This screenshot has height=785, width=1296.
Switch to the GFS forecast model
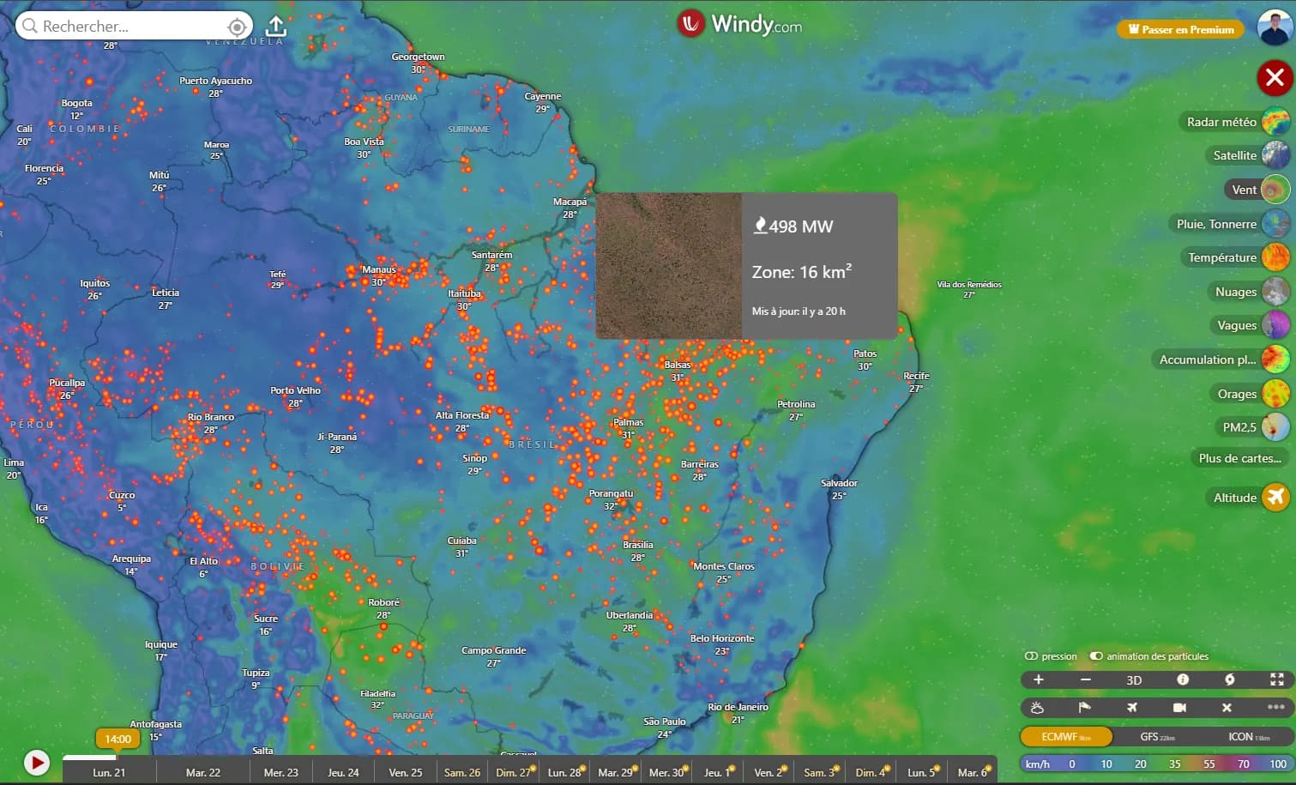coord(1157,737)
